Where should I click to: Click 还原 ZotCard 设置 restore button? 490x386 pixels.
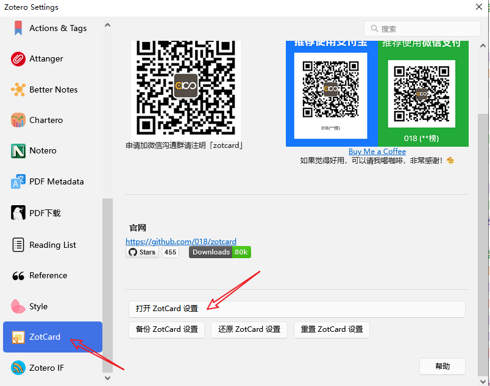(x=249, y=330)
